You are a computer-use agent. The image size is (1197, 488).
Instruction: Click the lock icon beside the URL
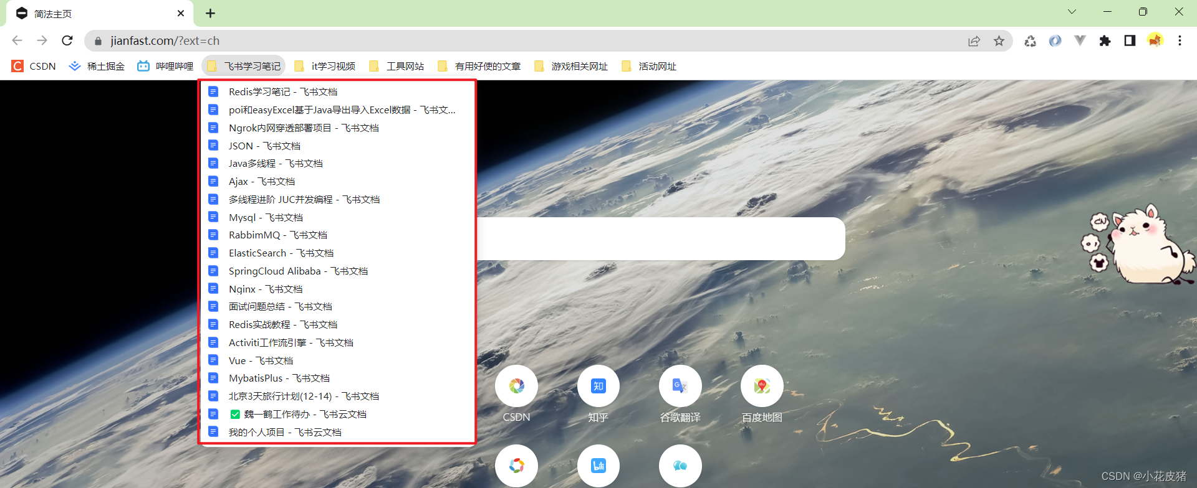pyautogui.click(x=98, y=41)
